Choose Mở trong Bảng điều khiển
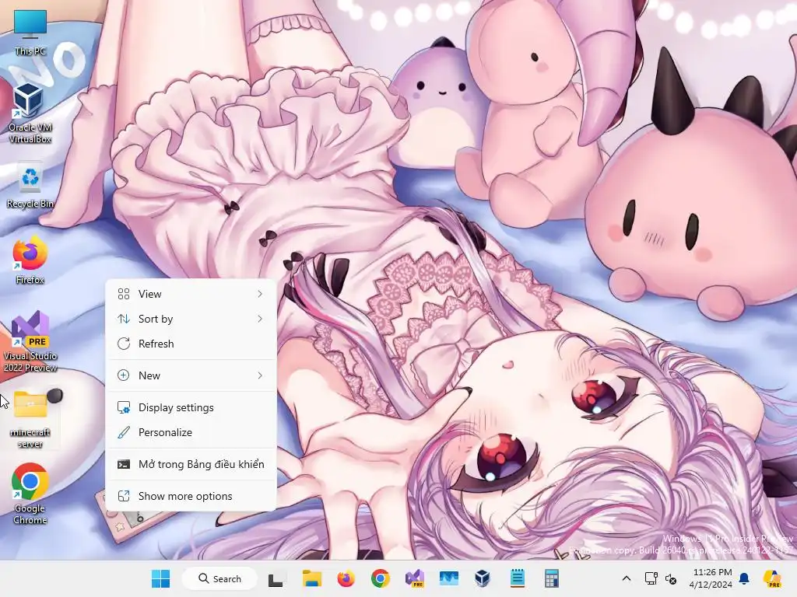The width and height of the screenshot is (797, 597). pos(191,465)
